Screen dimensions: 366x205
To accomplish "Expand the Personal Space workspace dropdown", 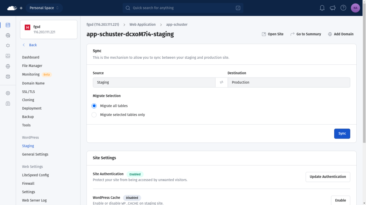I will tap(44, 8).
